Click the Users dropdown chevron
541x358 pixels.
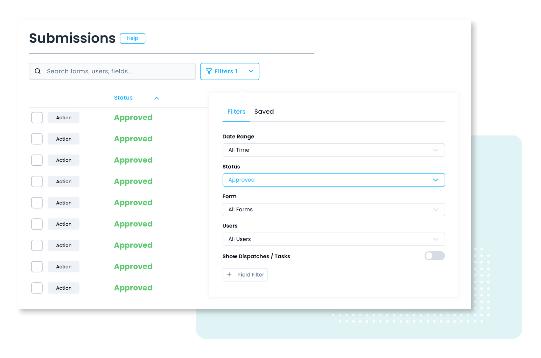(436, 239)
